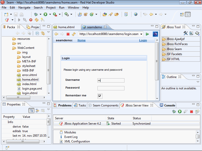Click the Username input field

tap(111, 80)
